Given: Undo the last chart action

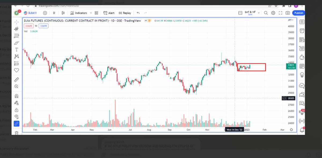Looking at the screenshot, I should click(138, 13).
